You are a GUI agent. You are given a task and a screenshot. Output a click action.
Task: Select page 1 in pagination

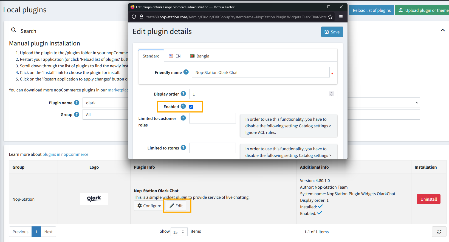pos(36,232)
